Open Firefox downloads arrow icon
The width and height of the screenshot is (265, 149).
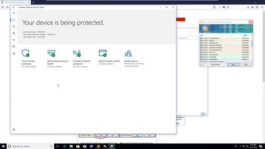tap(248, 7)
